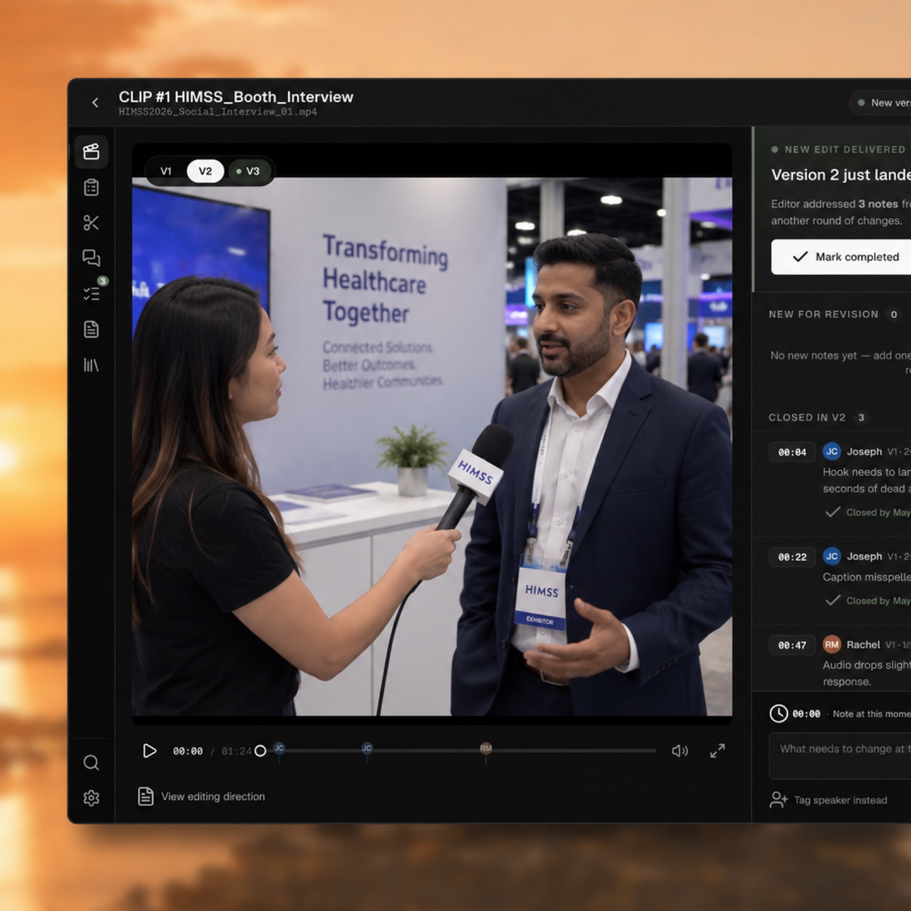Click the Mark completed button
The image size is (911, 911).
(841, 257)
